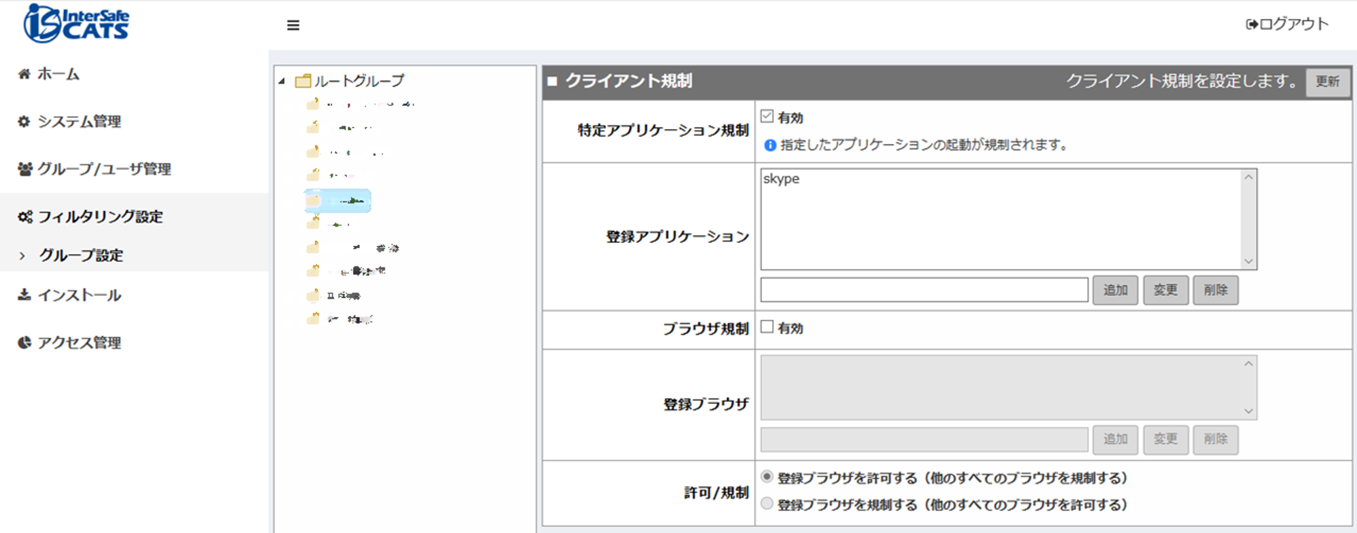The image size is (1357, 533).
Task: Click the disabled browser name input field
Action: [x=924, y=439]
